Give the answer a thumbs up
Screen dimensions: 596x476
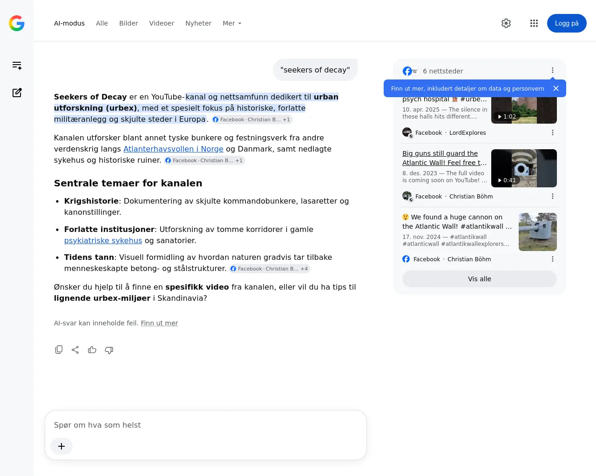point(92,350)
